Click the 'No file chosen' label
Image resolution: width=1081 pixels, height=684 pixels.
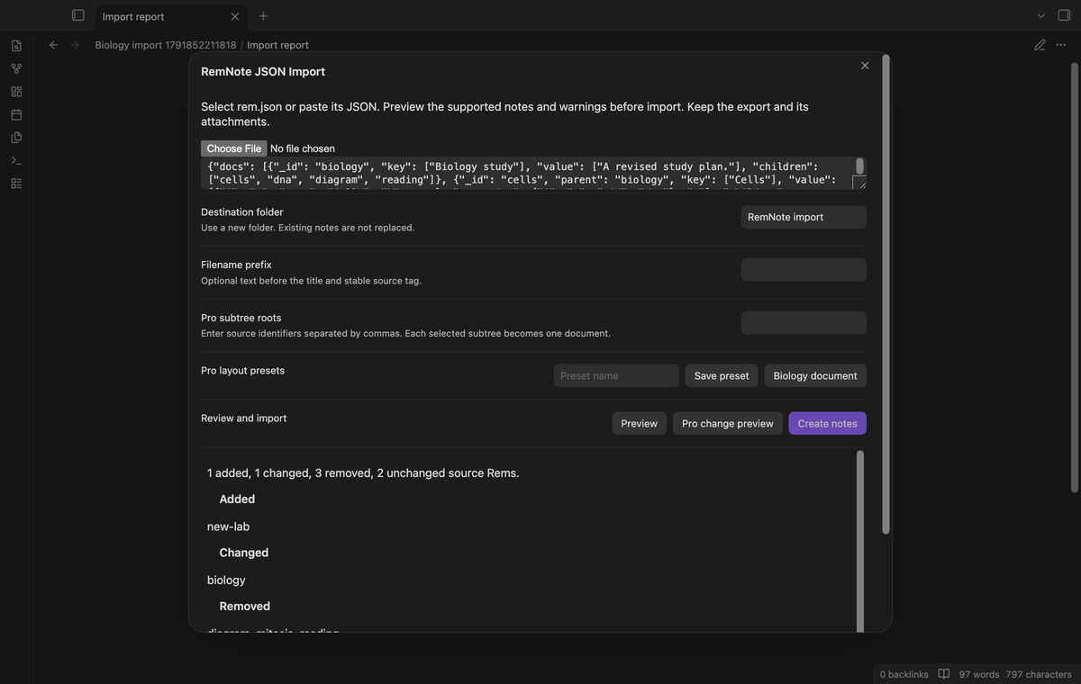click(303, 148)
